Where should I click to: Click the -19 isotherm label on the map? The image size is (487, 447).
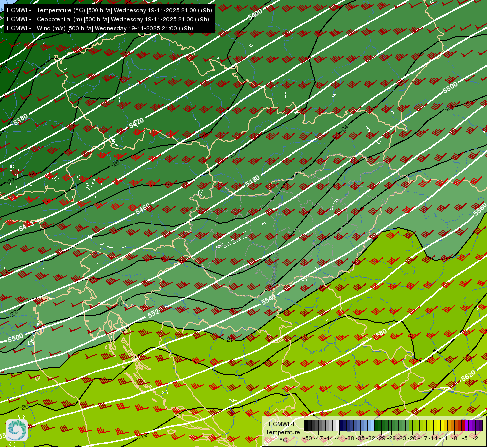pyautogui.click(x=143, y=435)
